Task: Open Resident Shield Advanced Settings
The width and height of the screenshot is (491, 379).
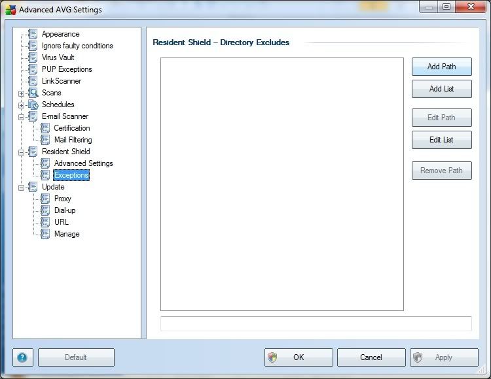Action: [83, 163]
